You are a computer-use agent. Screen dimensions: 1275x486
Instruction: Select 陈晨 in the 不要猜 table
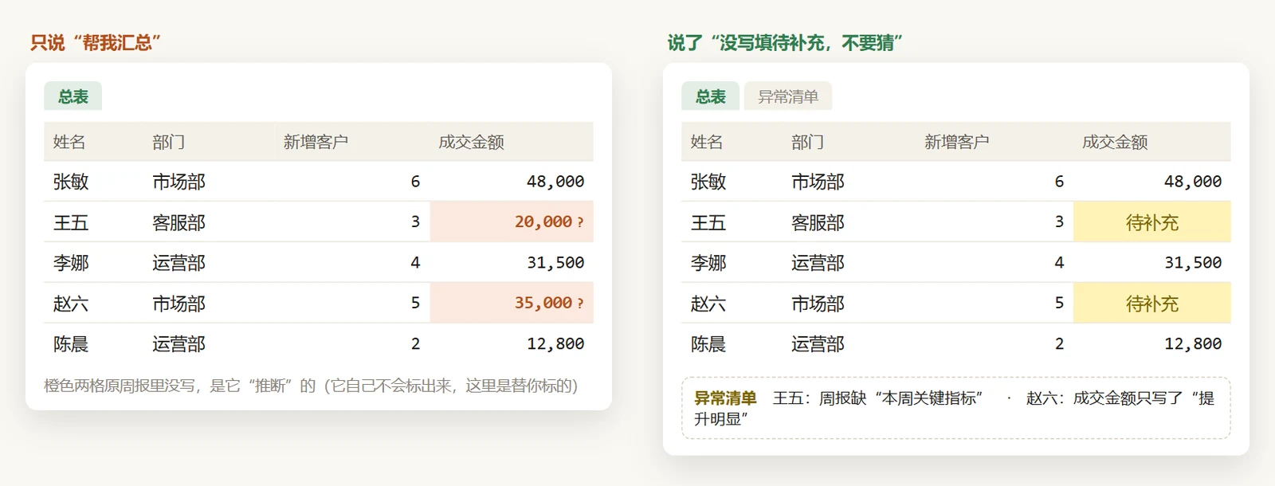(708, 344)
